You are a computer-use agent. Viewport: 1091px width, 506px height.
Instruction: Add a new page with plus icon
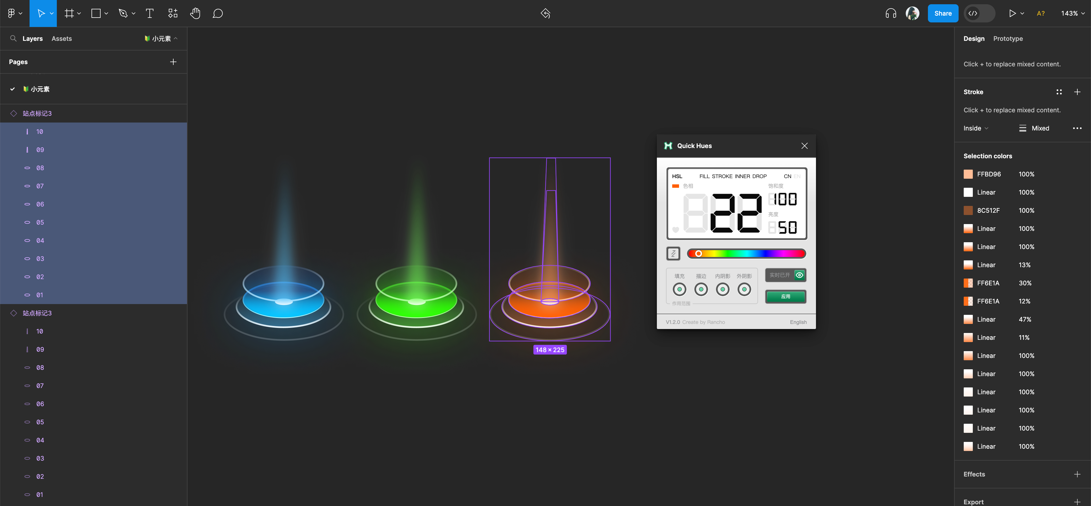pos(173,62)
